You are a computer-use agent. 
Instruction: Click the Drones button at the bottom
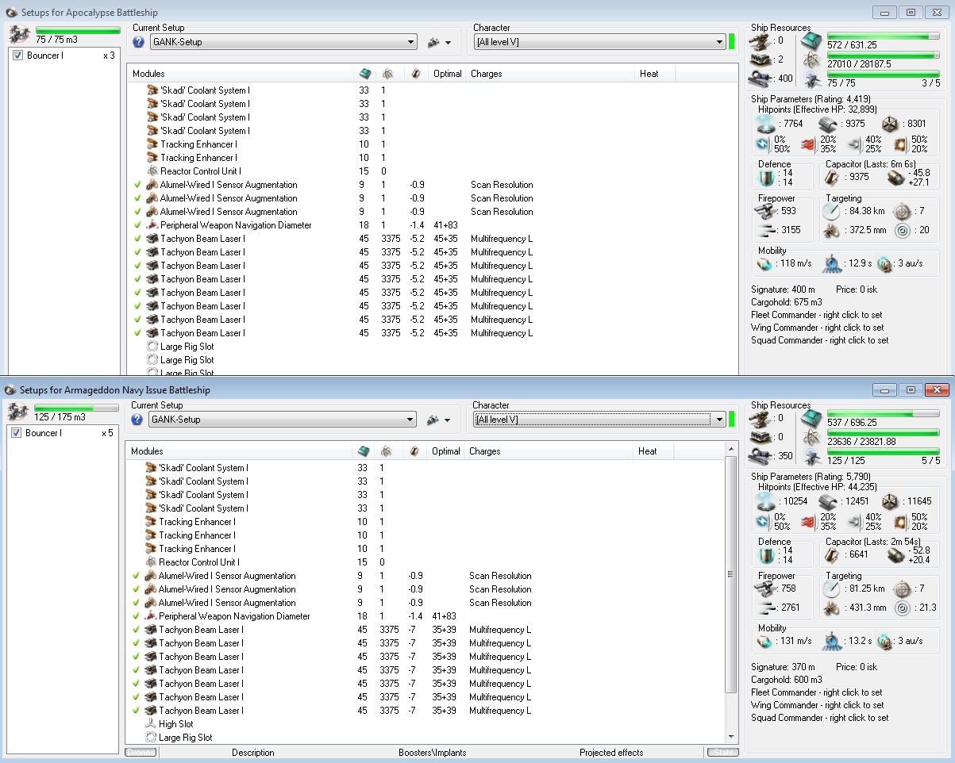coord(141,753)
